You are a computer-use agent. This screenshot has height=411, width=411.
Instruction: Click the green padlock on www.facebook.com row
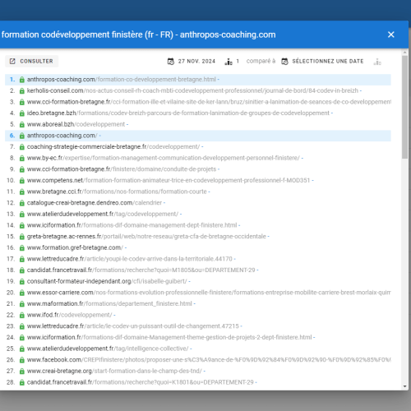point(22,360)
